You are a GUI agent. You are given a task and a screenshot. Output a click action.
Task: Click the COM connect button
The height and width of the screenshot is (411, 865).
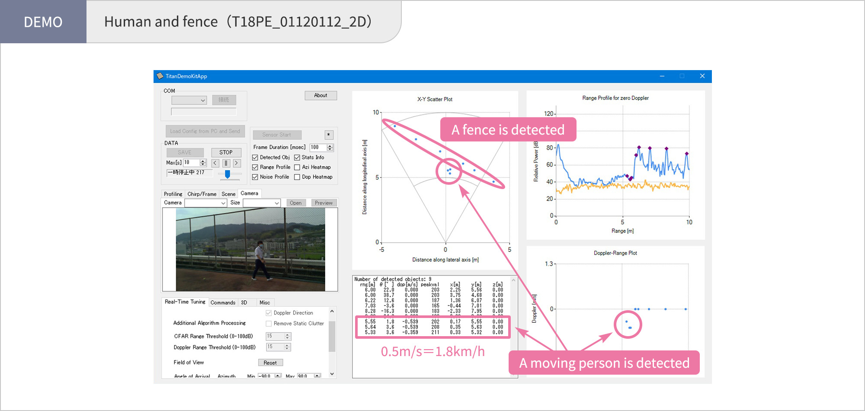(x=224, y=100)
